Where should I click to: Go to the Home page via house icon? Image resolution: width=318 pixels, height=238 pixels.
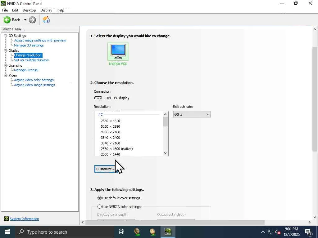click(46, 20)
